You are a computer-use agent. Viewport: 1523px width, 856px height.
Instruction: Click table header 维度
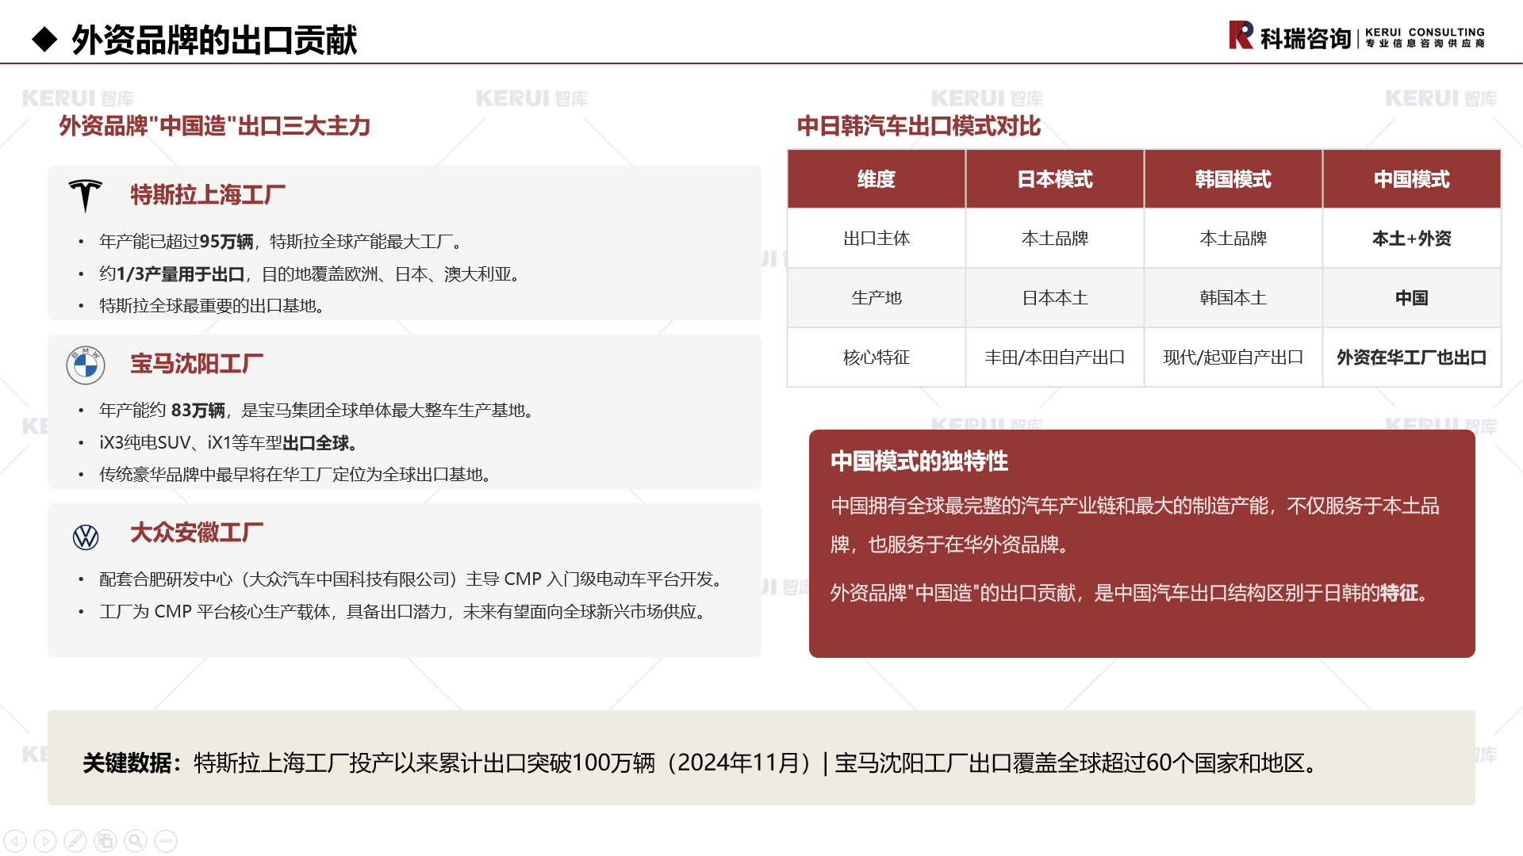point(877,179)
